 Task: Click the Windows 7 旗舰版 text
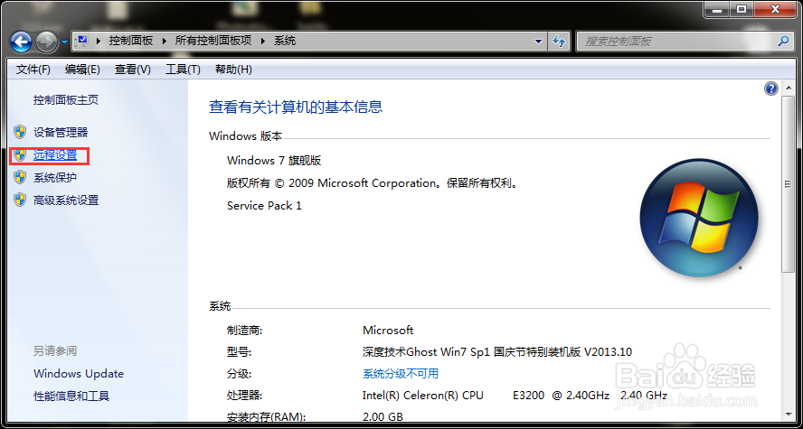click(x=274, y=161)
